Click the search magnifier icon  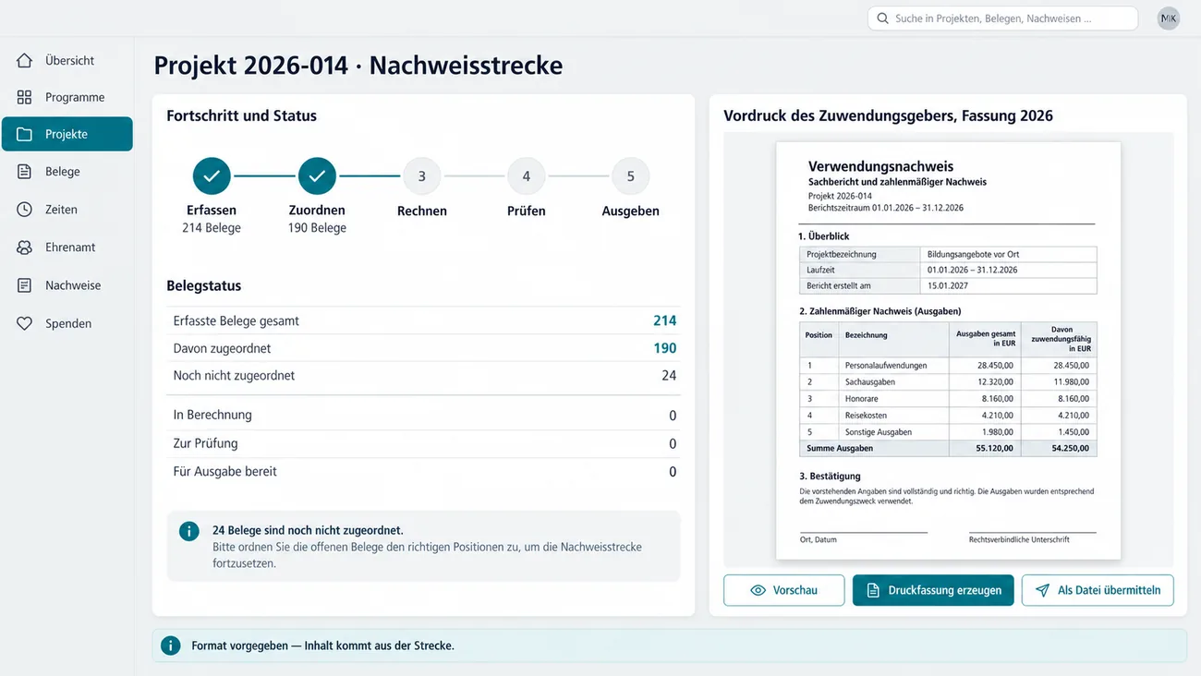click(x=883, y=18)
